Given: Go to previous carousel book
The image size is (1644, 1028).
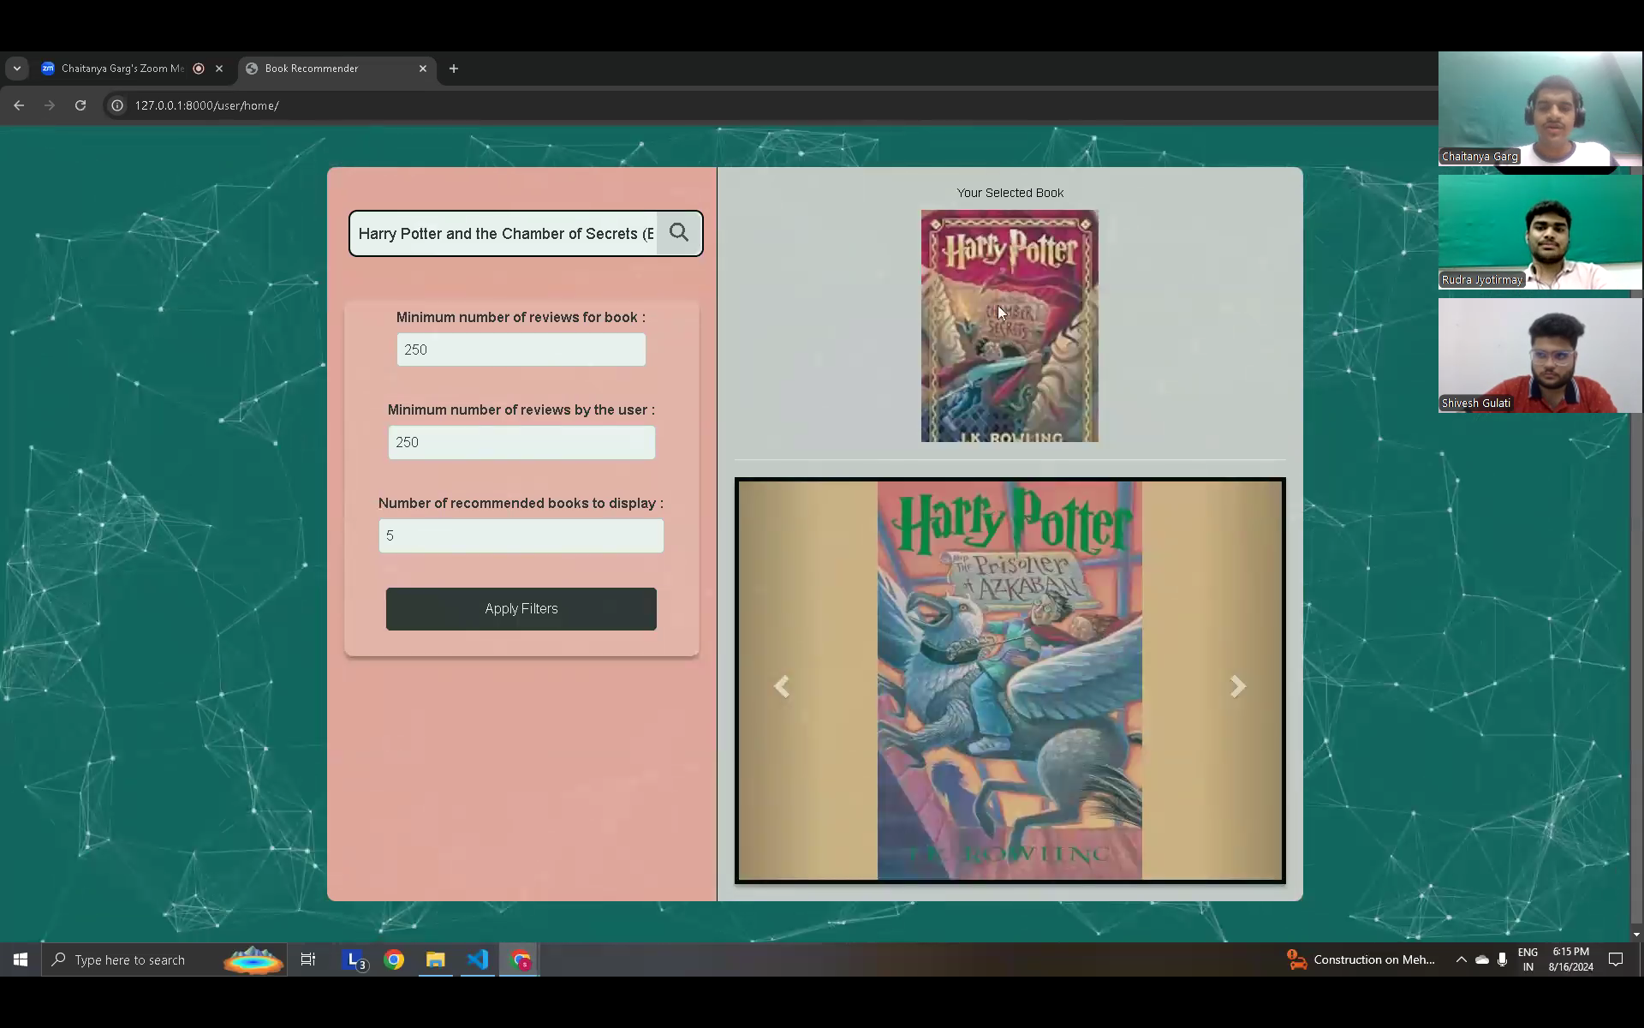Looking at the screenshot, I should [x=782, y=686].
